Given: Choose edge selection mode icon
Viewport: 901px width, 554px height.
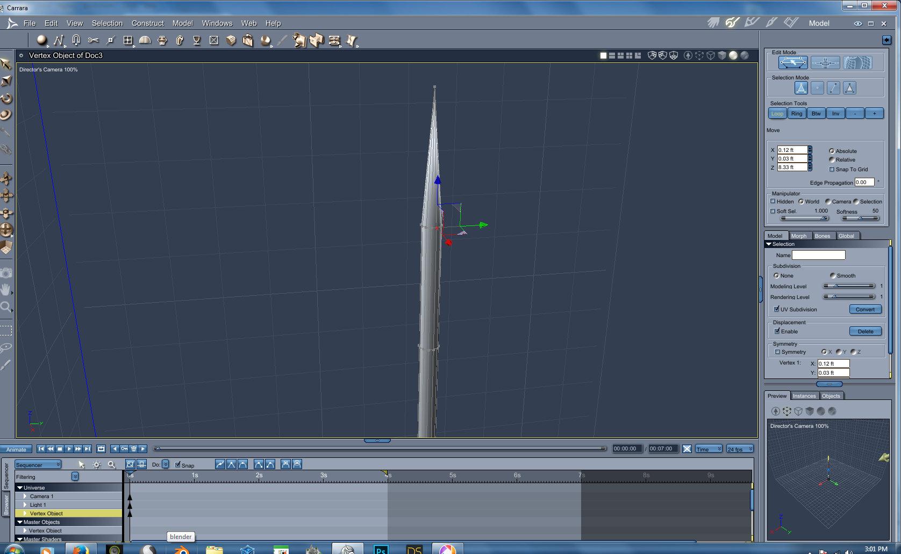Looking at the screenshot, I should 833,88.
